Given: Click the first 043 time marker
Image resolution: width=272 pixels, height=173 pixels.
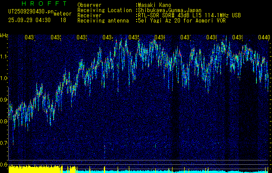Looking at the screenshot, I should point(29,38).
